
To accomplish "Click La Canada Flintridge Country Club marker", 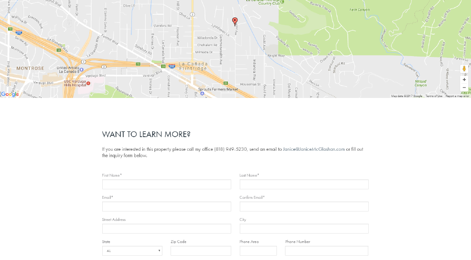I will tap(282, 2).
